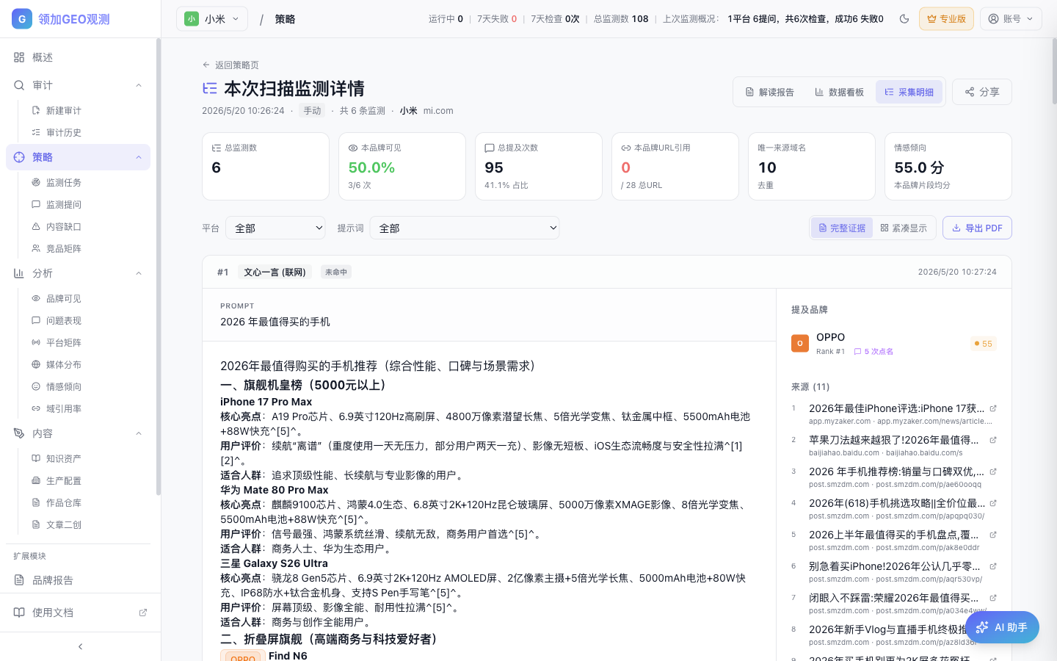Click the main page vertical scrollbar
The image size is (1057, 661).
[x=1054, y=72]
